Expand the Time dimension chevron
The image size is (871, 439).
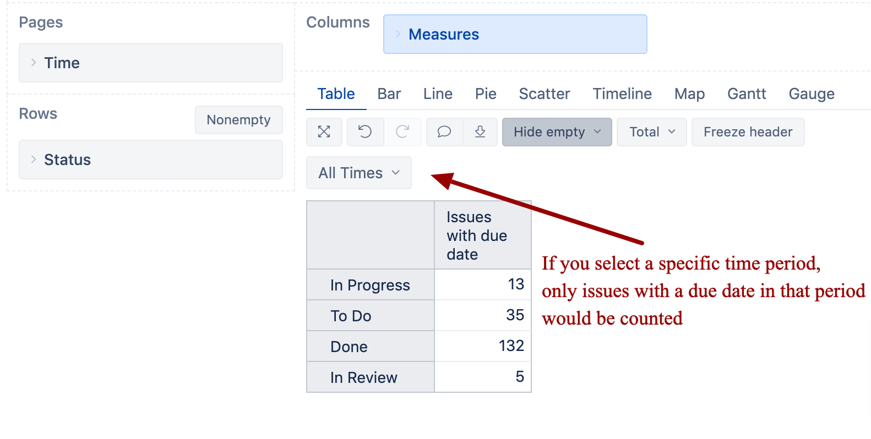pos(34,63)
